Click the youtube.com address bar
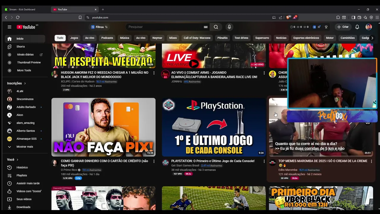The height and width of the screenshot is (214, 380). [178, 17]
